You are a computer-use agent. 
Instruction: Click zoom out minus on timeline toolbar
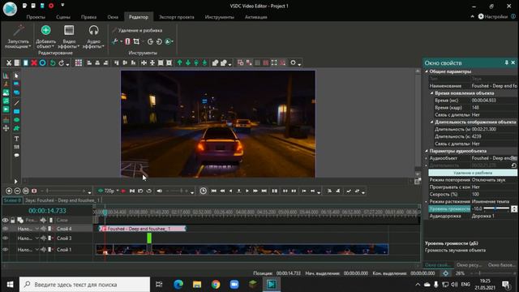click(17, 191)
